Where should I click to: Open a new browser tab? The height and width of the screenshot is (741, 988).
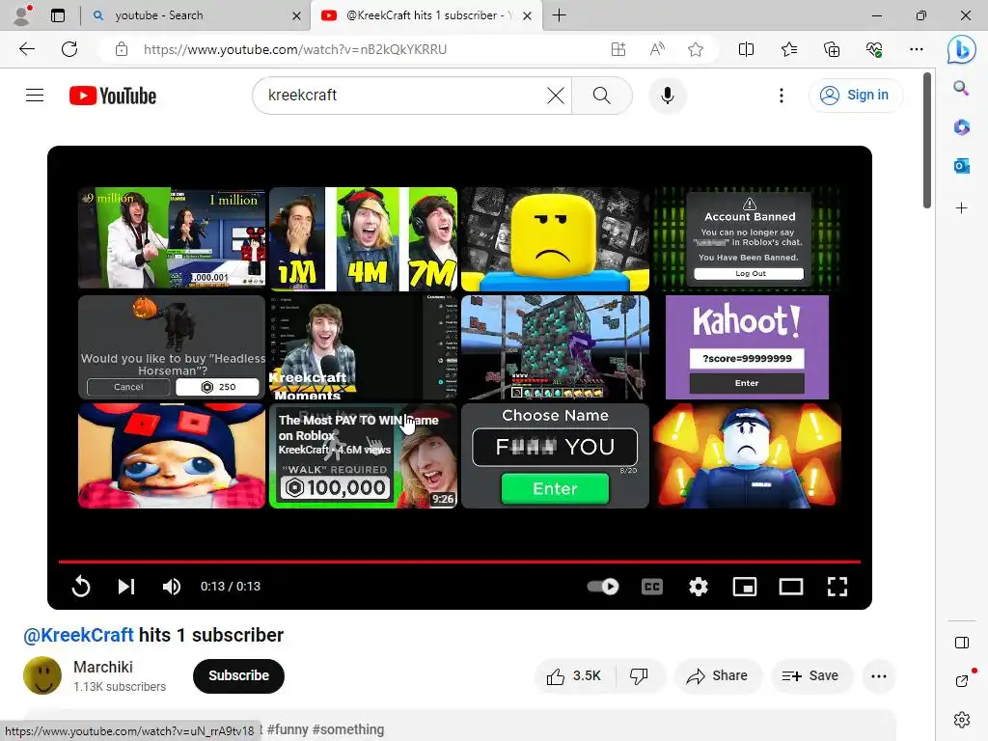(x=559, y=15)
